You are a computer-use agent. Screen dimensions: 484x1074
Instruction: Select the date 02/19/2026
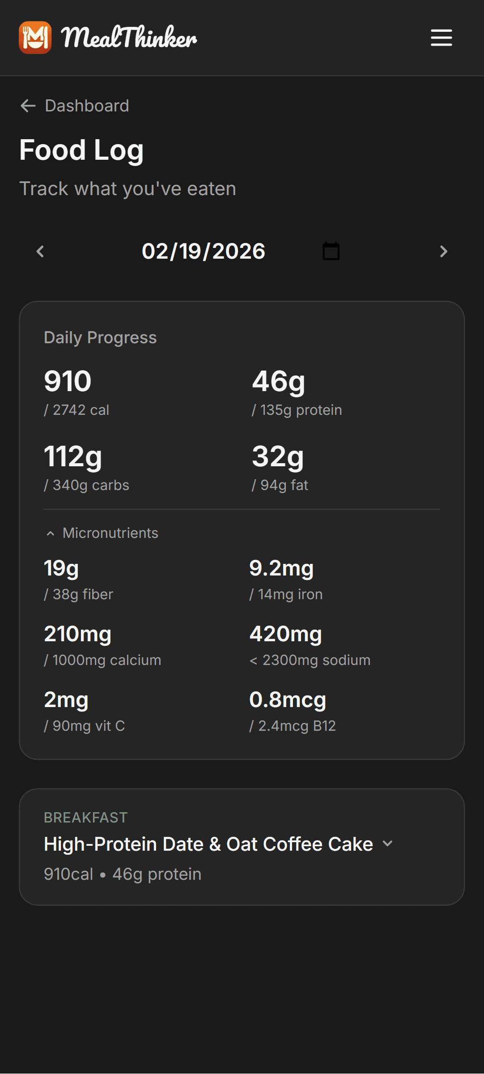click(x=204, y=251)
